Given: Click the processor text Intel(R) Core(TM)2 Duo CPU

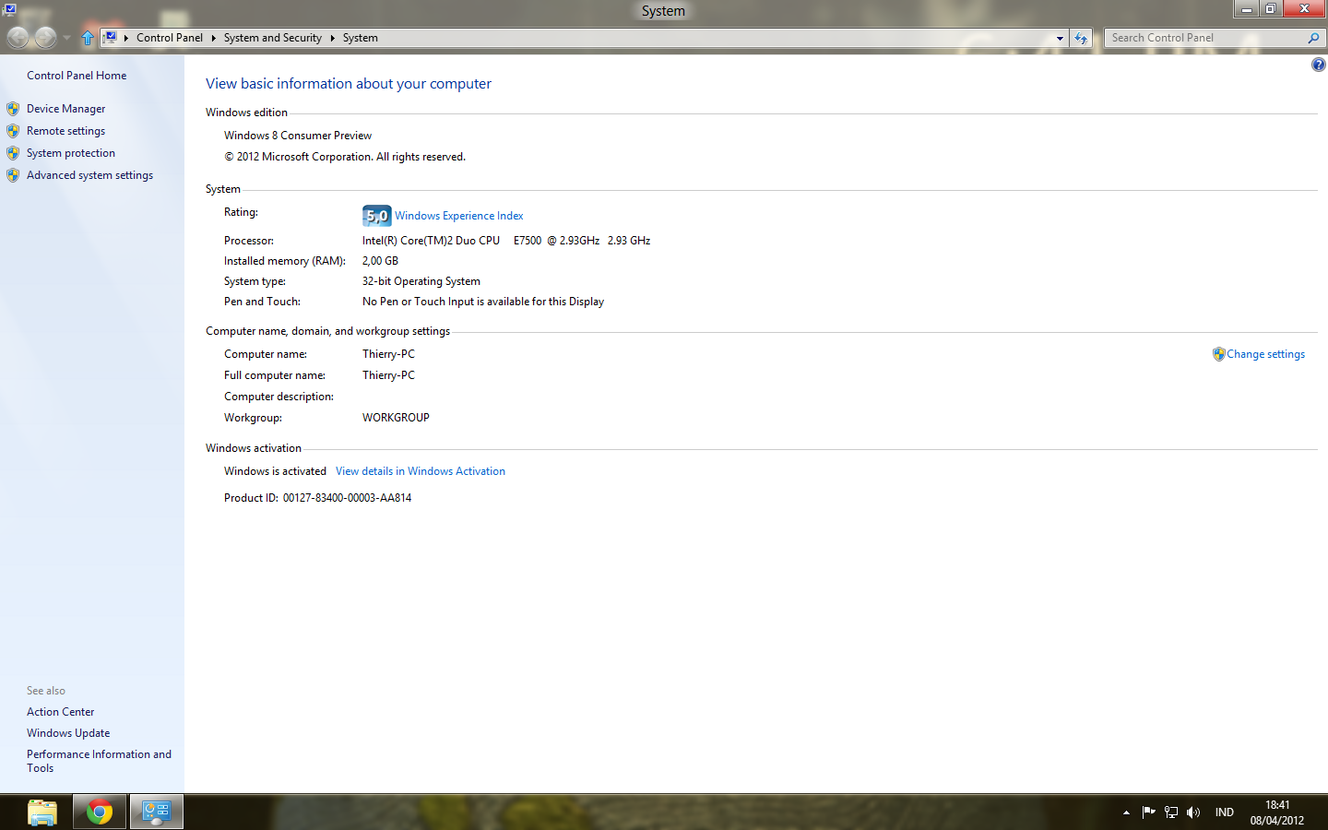Looking at the screenshot, I should (431, 241).
